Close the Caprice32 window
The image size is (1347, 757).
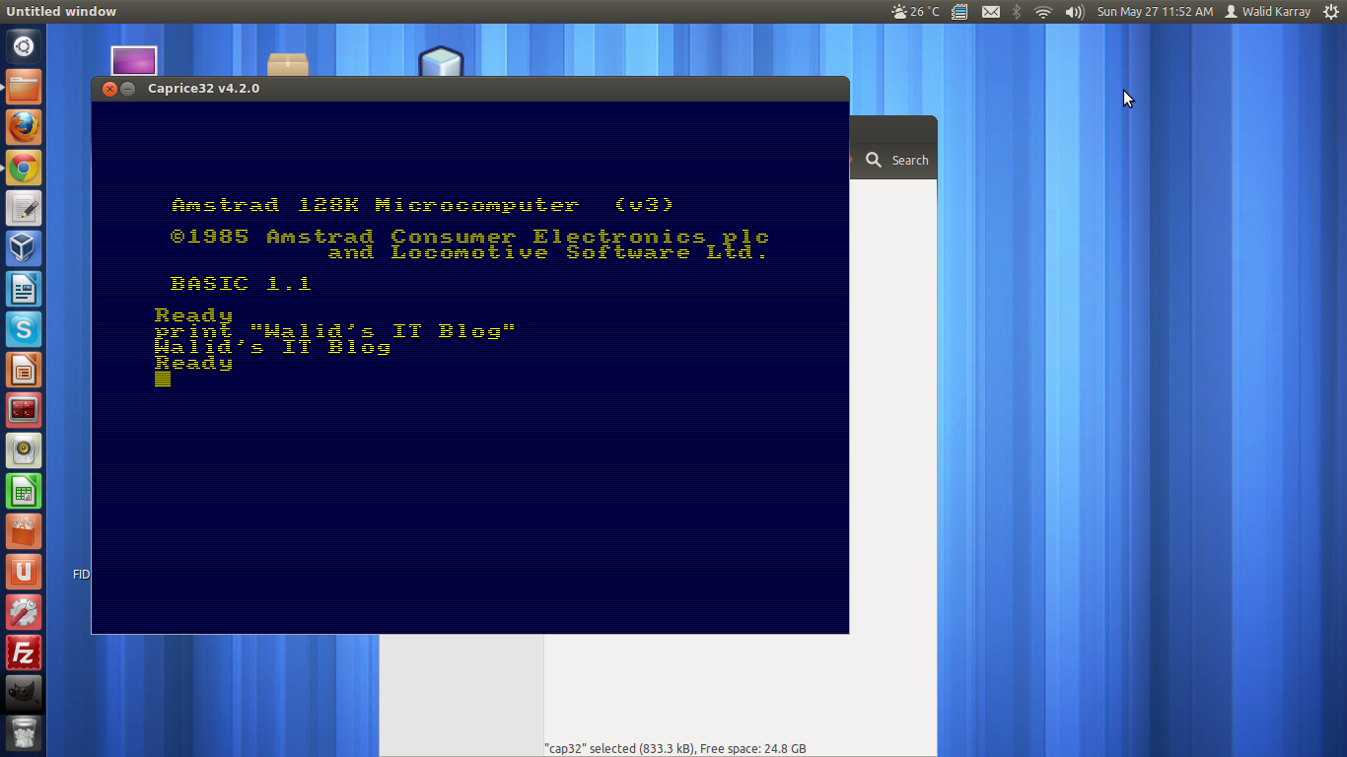(109, 89)
